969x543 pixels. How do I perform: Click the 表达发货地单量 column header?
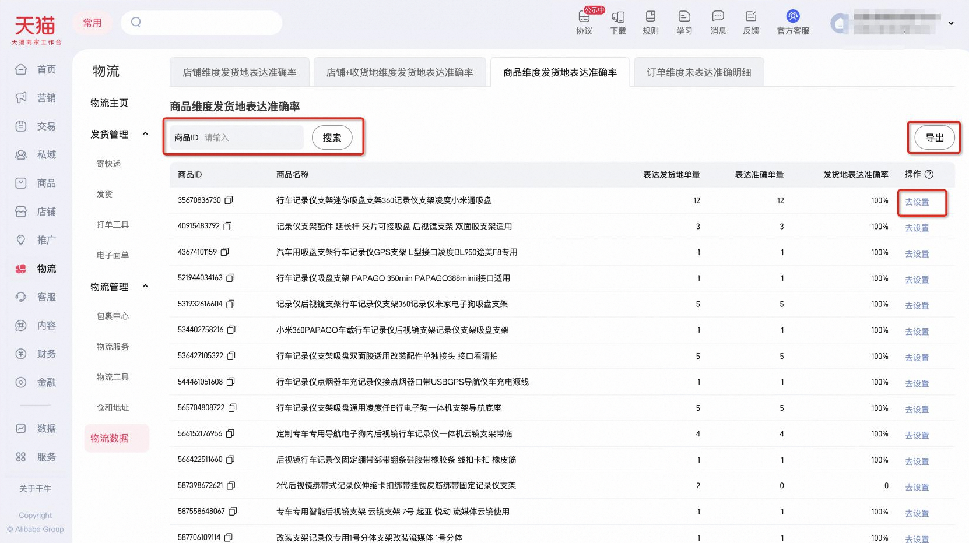[x=671, y=175]
